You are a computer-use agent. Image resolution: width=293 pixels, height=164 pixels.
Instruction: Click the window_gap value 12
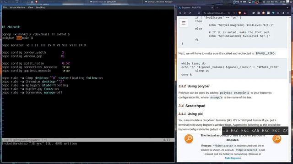pyautogui.click(x=62, y=56)
